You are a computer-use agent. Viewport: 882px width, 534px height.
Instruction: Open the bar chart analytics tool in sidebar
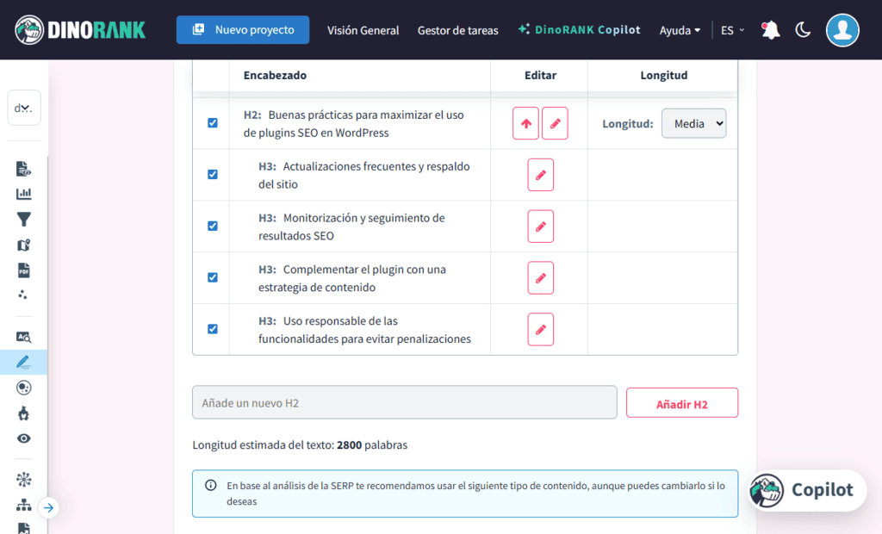[x=23, y=194]
